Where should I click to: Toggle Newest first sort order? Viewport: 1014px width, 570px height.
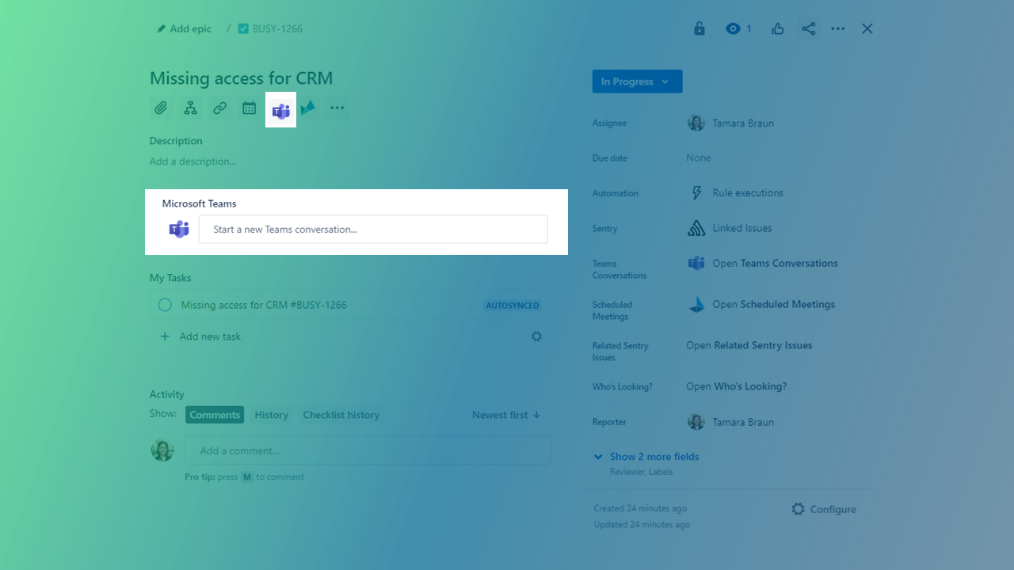pyautogui.click(x=506, y=415)
